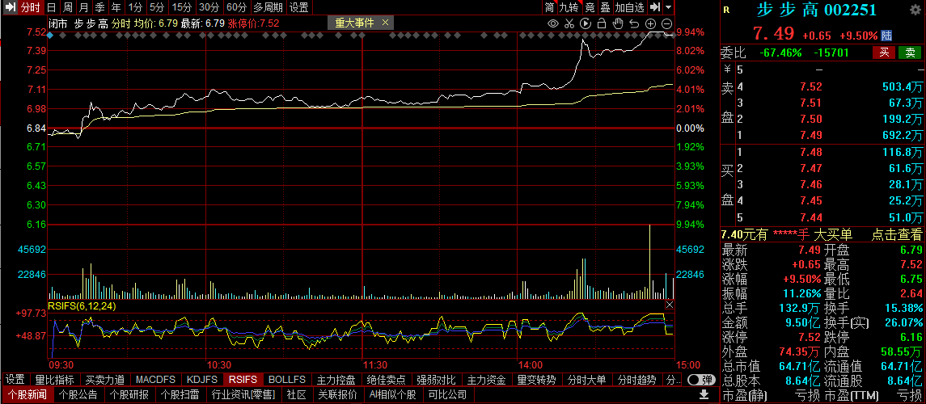Close the 重大事件 tag
The width and height of the screenshot is (926, 404).
point(385,23)
